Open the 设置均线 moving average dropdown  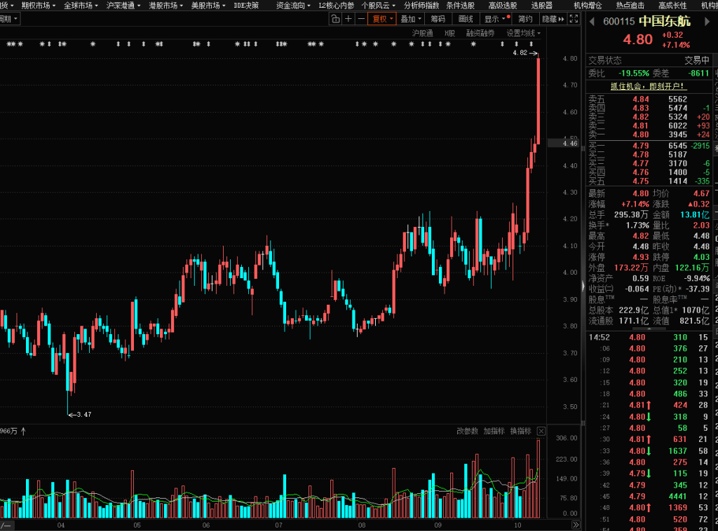[x=524, y=33]
